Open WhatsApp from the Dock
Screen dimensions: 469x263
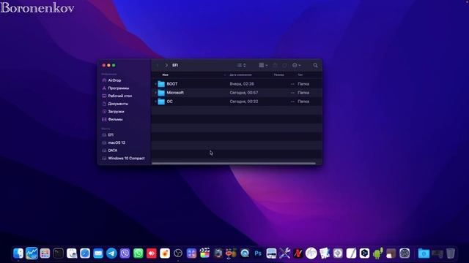[x=139, y=254]
